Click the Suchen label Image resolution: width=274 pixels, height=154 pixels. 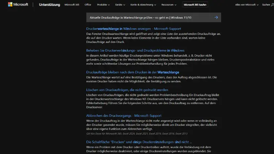point(266,5)
